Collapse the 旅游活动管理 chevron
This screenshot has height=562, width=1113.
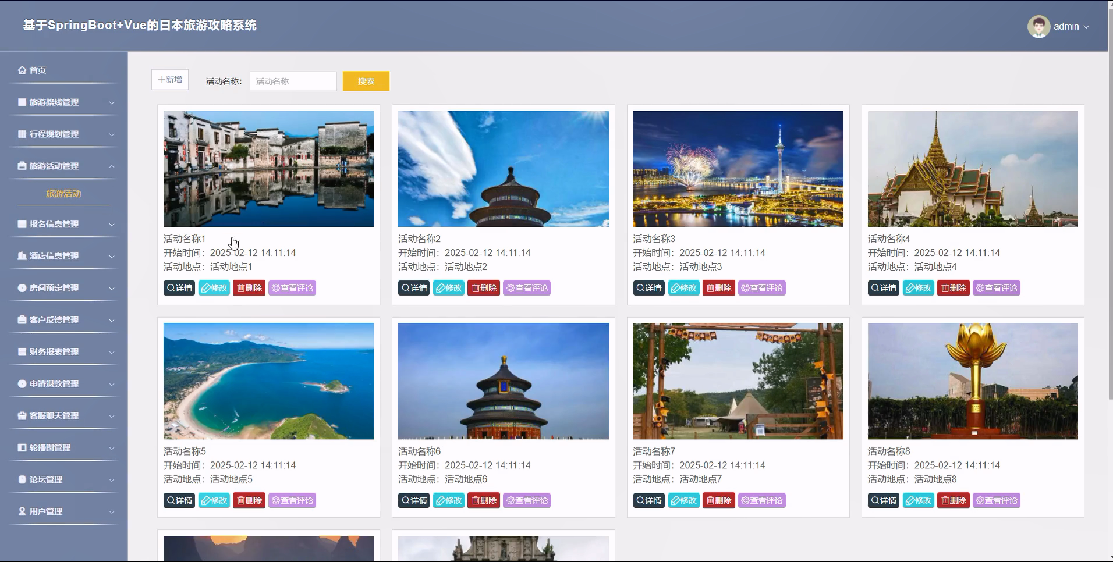tap(112, 166)
